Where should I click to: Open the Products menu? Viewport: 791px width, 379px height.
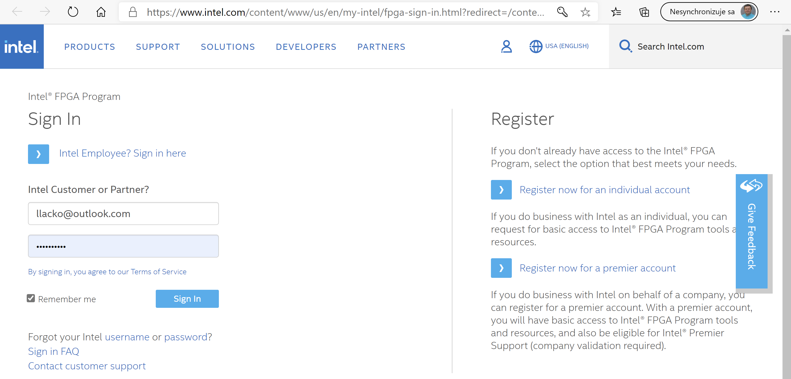89,47
